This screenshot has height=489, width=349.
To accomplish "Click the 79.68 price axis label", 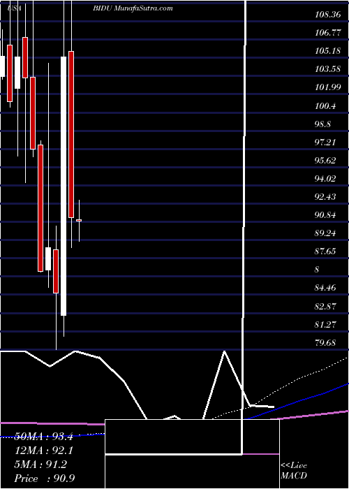I will (326, 342).
